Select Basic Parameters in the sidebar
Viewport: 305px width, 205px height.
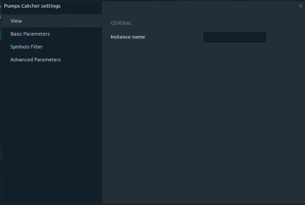[30, 34]
